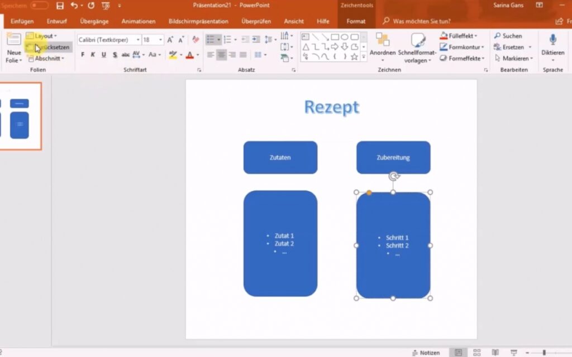Open the Markieren dropdown

point(514,58)
